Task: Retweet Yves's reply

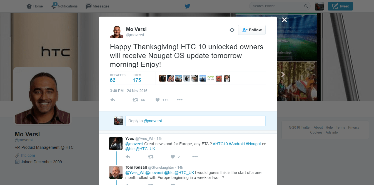Action: pyautogui.click(x=151, y=157)
